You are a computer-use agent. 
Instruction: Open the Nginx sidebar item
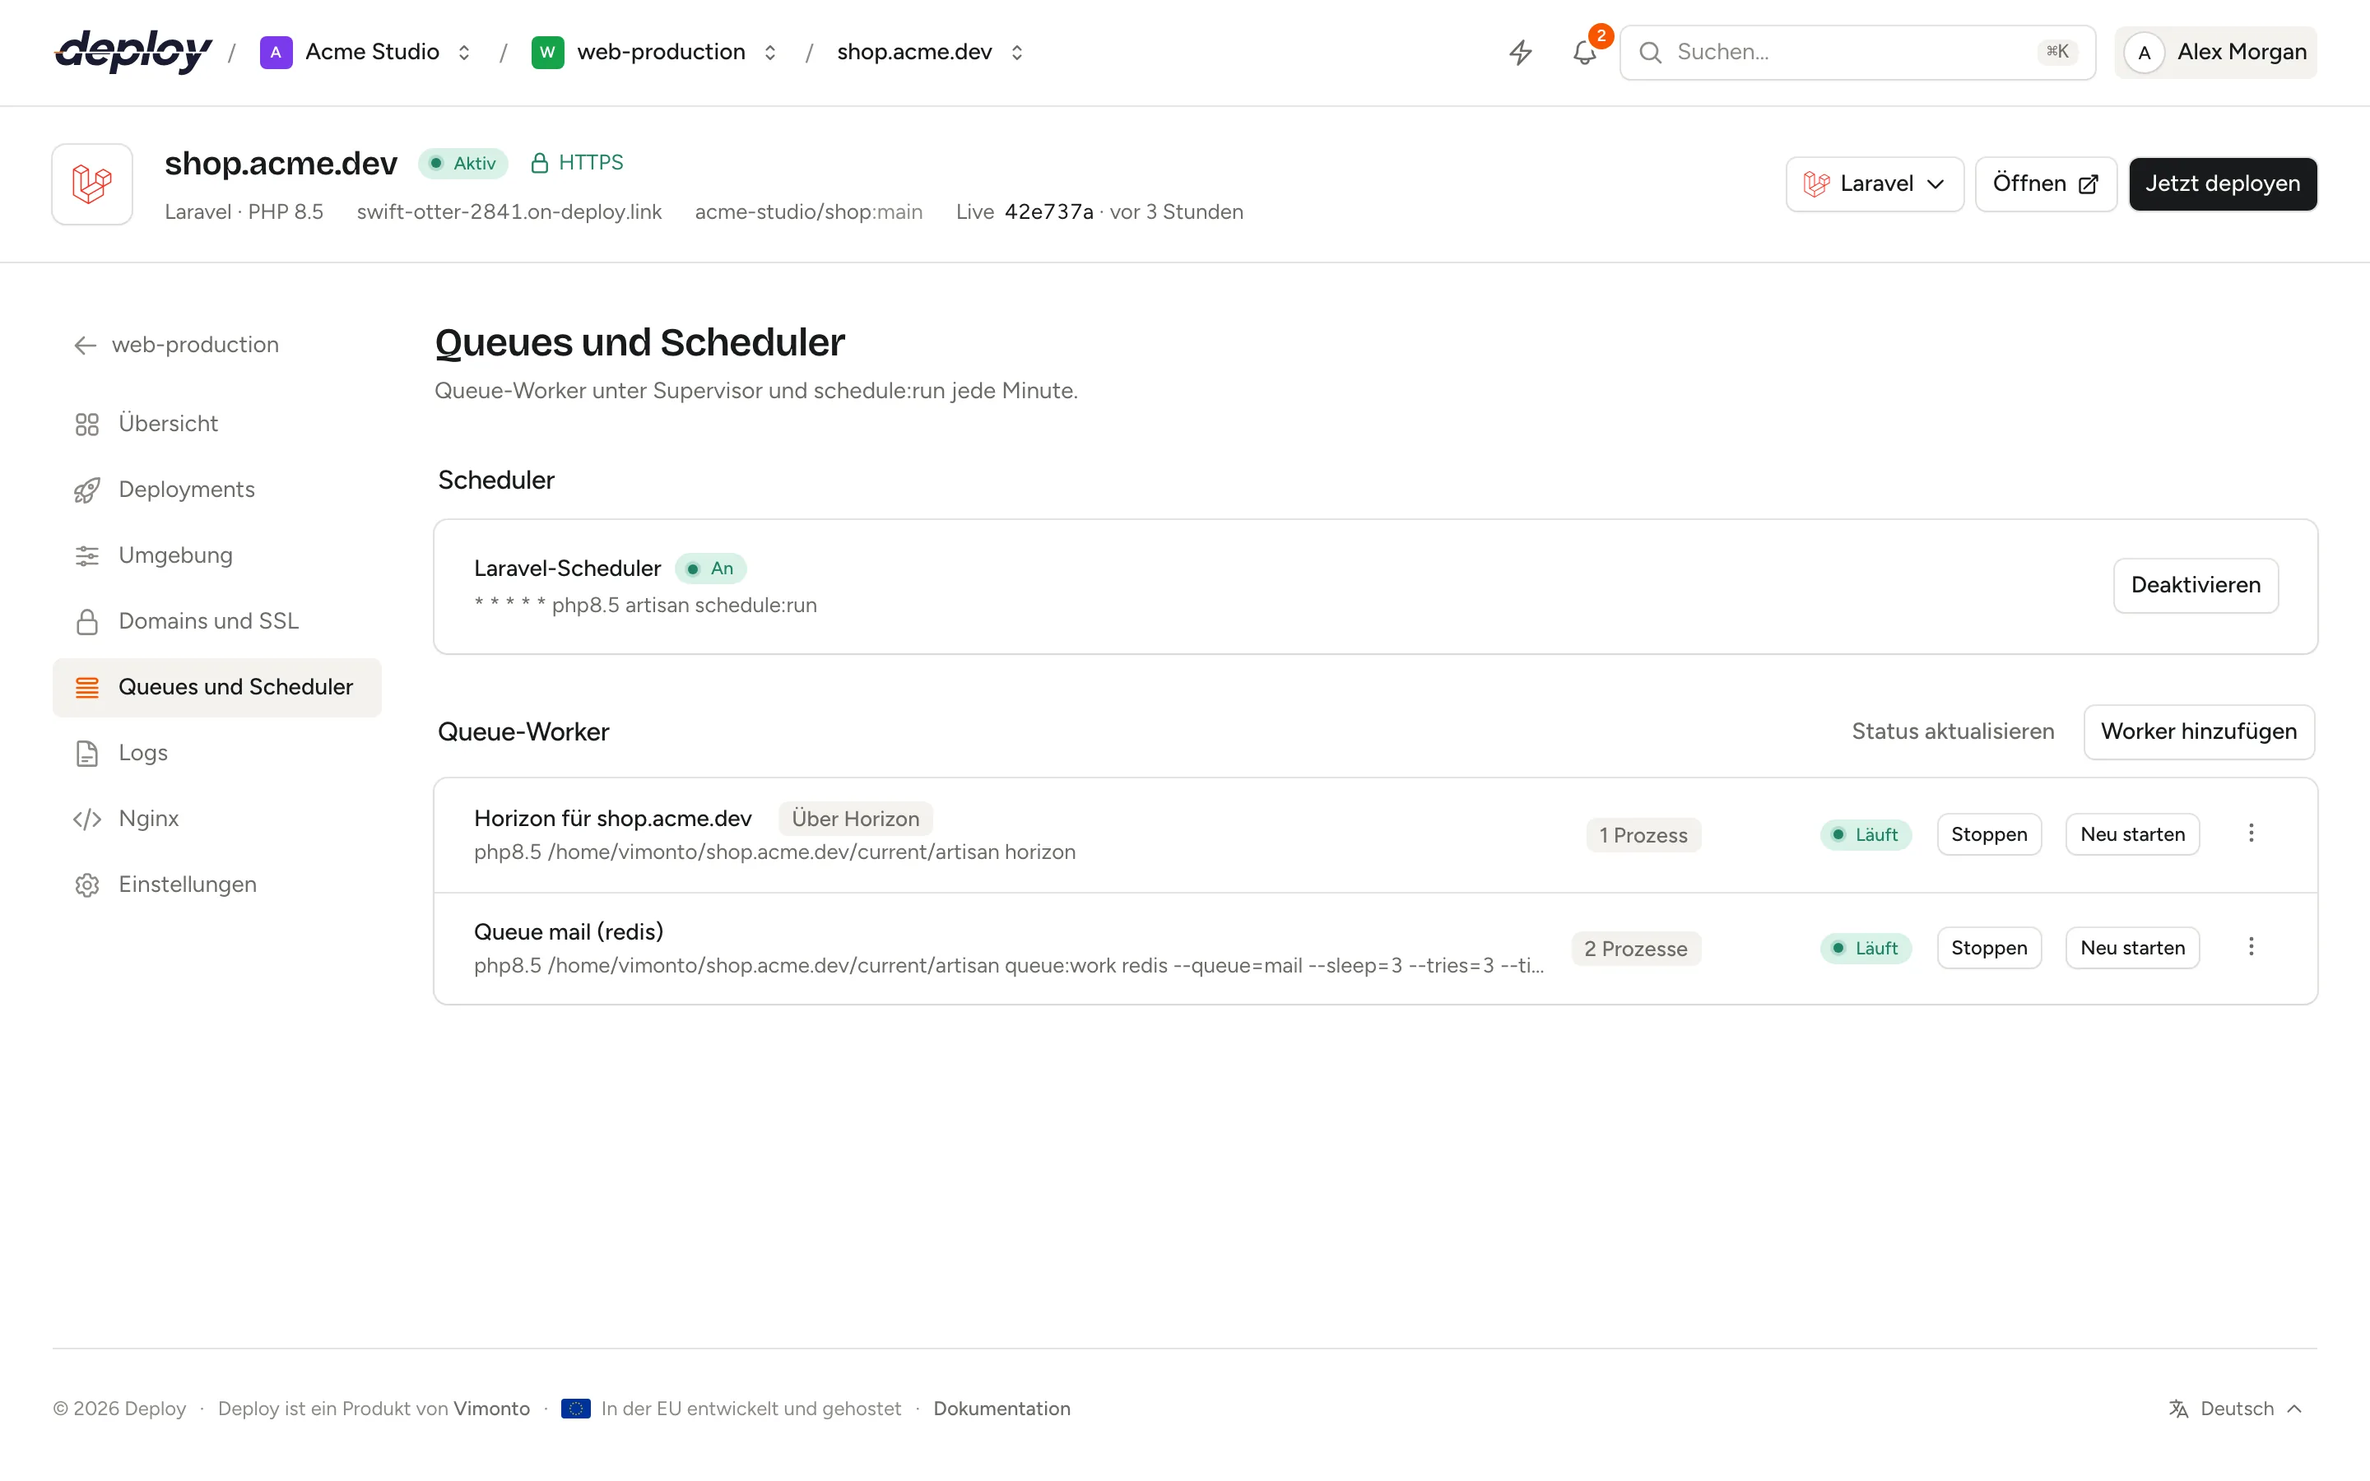[217, 819]
